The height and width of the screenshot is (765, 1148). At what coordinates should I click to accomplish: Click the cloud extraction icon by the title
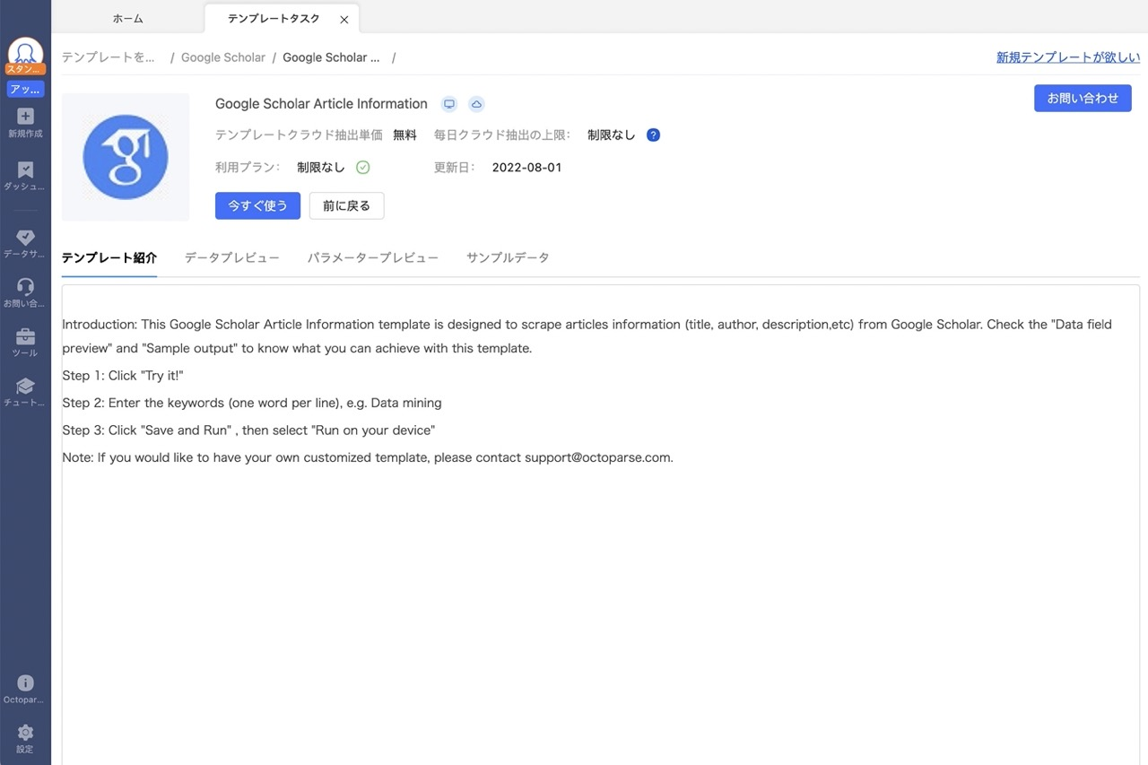point(477,104)
